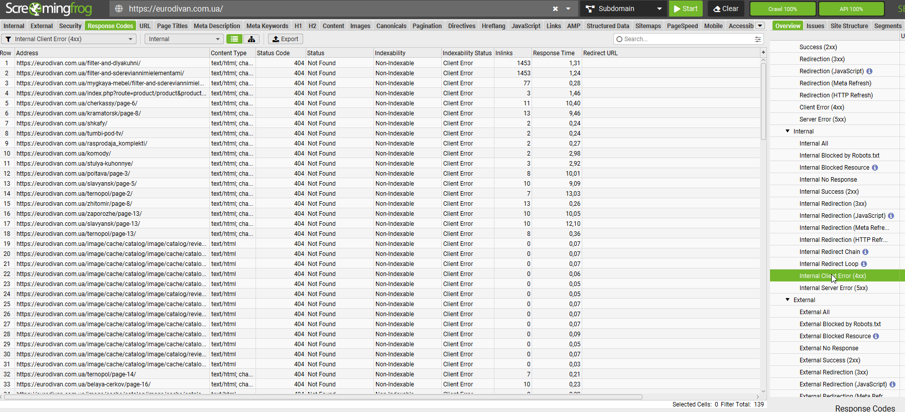905x412 pixels.
Task: Select the cherkassy/page-6 address cell
Action: 112,103
